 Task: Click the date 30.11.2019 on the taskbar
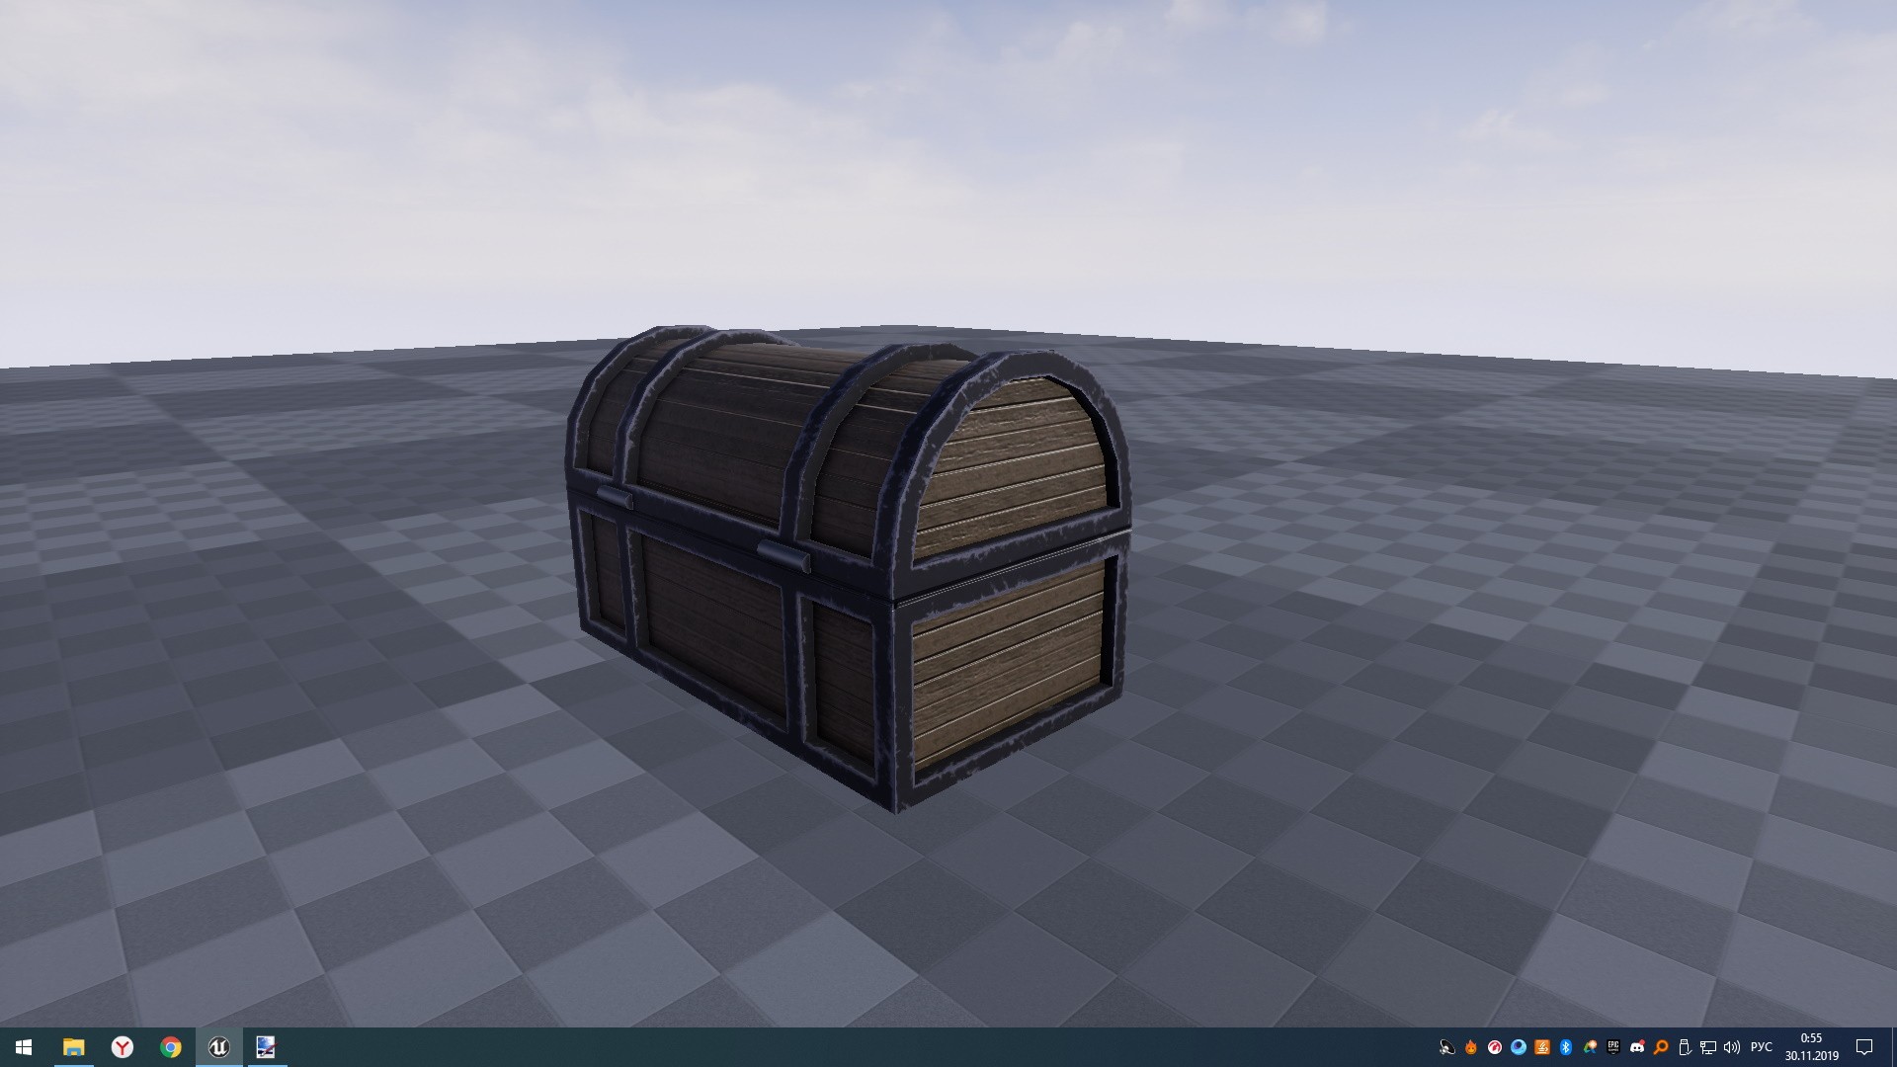coord(1813,1055)
